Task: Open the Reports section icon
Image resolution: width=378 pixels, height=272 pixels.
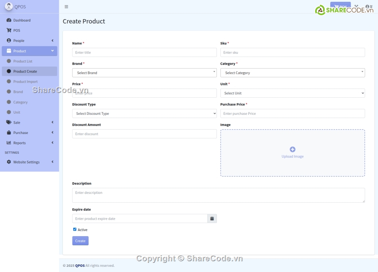Action: point(9,142)
